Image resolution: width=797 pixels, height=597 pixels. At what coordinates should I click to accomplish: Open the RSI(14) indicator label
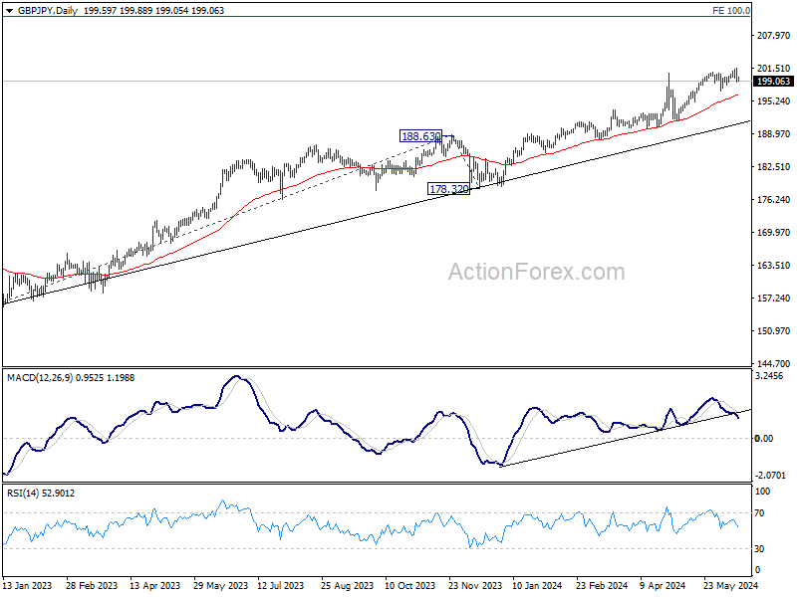[x=23, y=493]
